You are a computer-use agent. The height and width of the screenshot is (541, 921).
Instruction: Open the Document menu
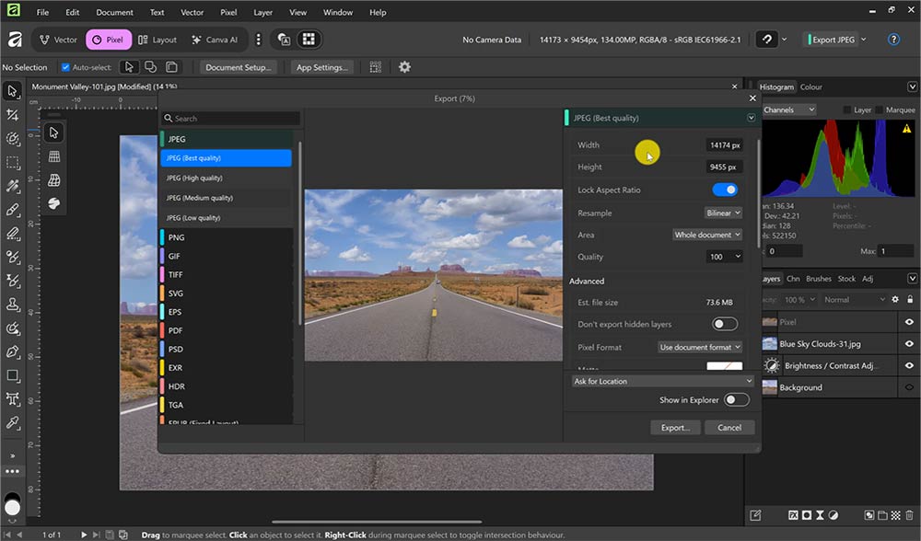[113, 12]
